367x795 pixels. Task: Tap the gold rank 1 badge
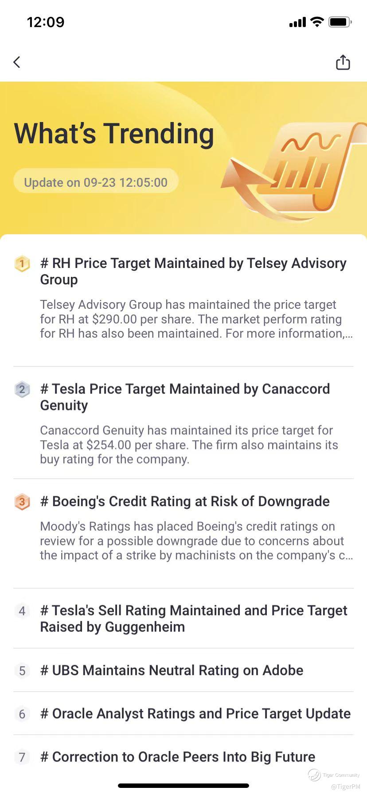[x=22, y=264]
